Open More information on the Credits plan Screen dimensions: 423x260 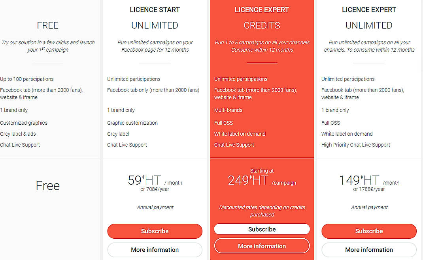coord(262,246)
